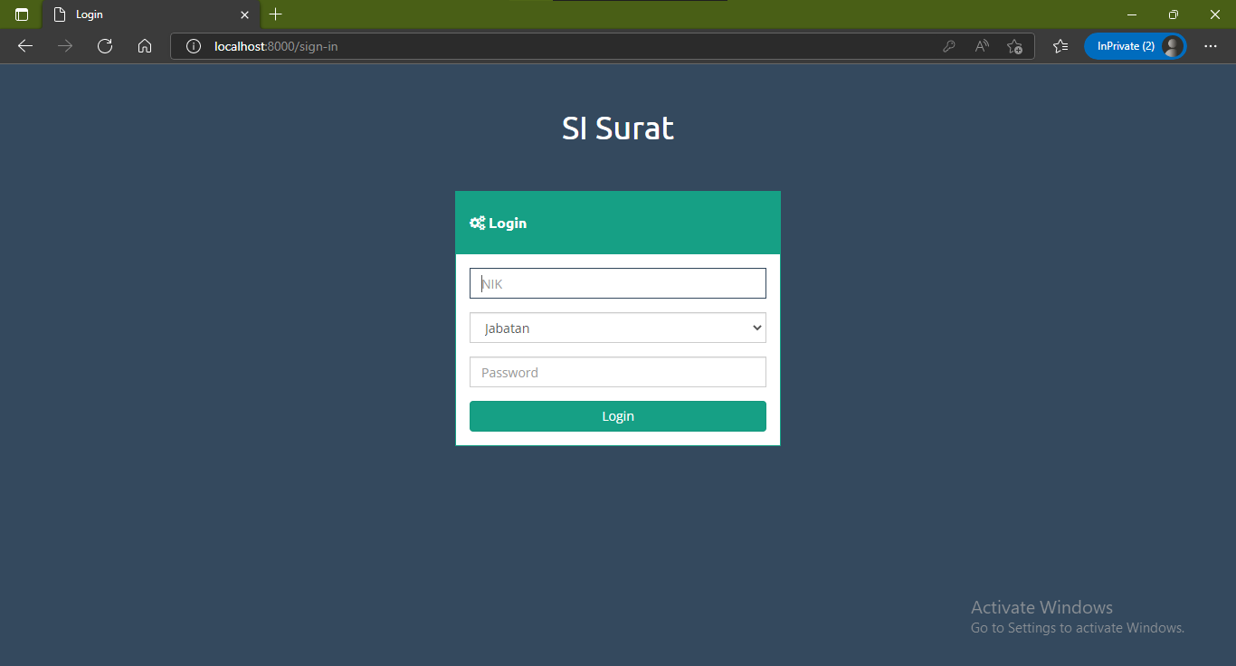Click inside the NIK input field
This screenshot has height=666, width=1236.
click(x=618, y=282)
